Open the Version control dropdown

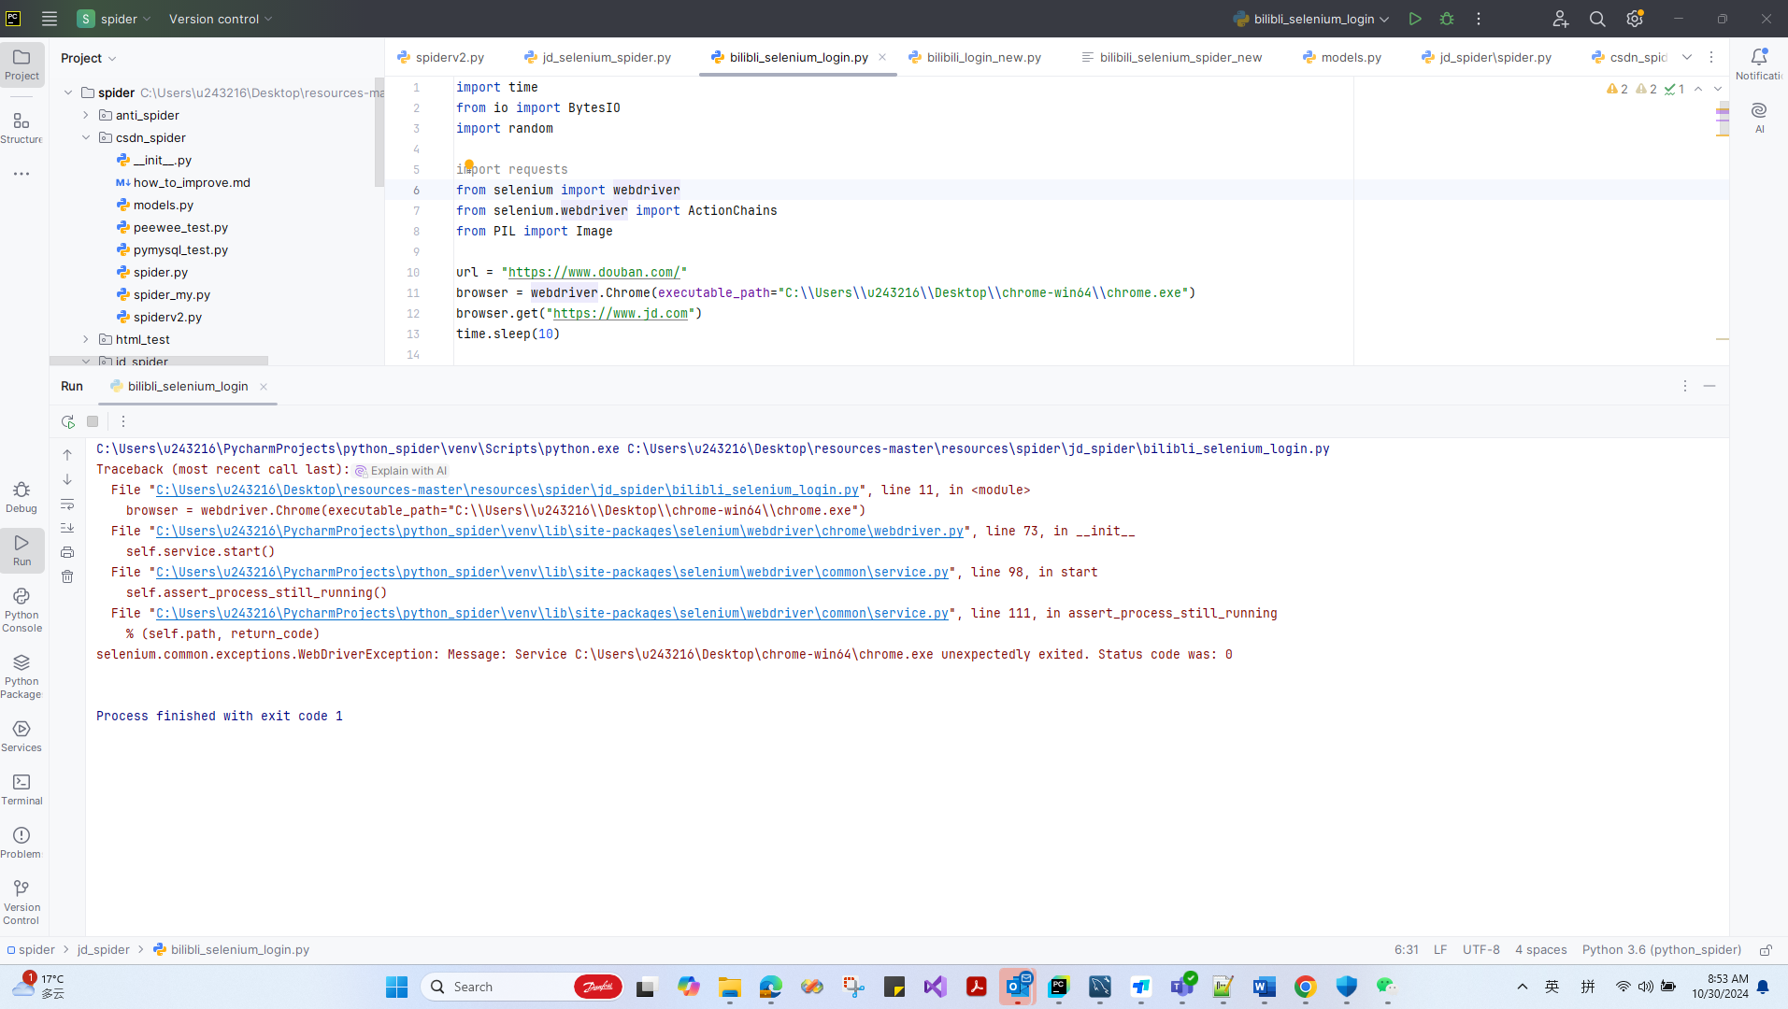pos(221,19)
